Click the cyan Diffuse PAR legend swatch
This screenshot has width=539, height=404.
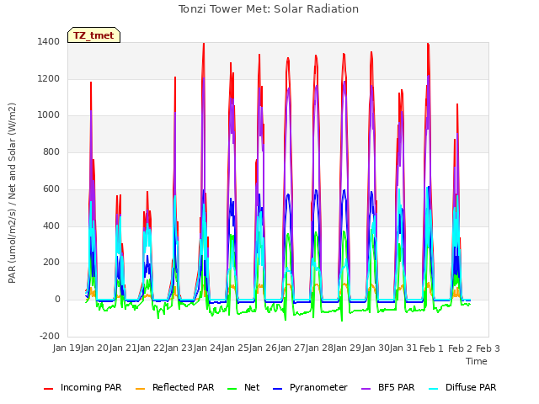click(434, 389)
